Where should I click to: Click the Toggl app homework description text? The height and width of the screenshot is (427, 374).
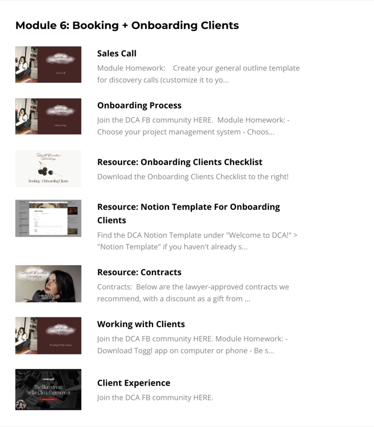tap(193, 345)
